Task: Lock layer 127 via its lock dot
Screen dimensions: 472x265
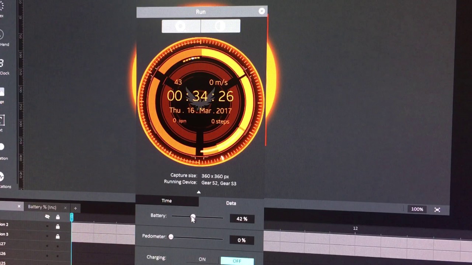Action: click(58, 247)
